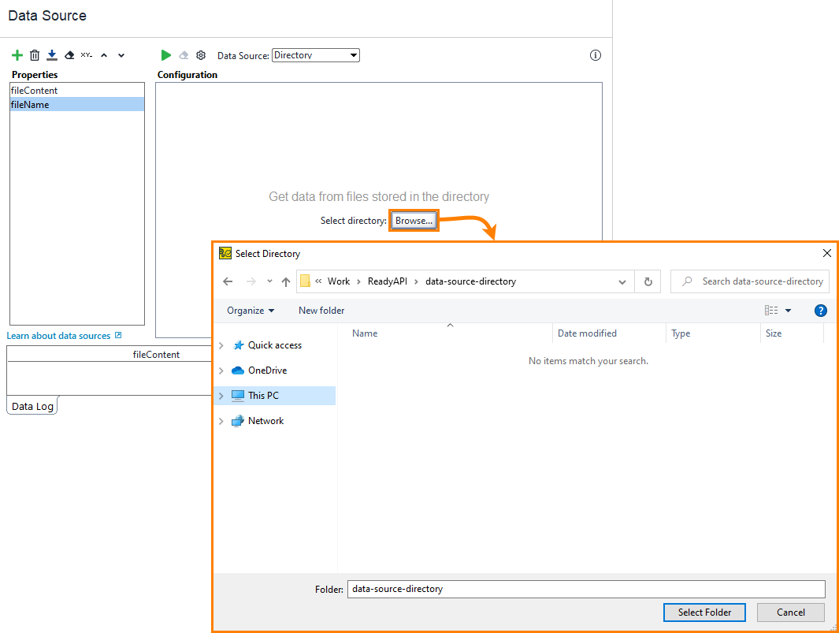Screen dimensions: 839x633
Task: Click the refresh icon in the address bar
Action: 648,281
